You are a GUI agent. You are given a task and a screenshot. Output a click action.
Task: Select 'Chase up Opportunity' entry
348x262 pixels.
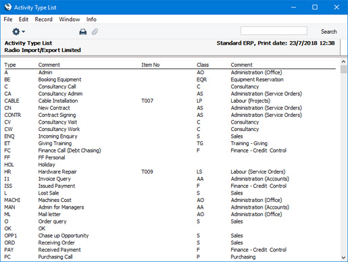pyautogui.click(x=64, y=236)
